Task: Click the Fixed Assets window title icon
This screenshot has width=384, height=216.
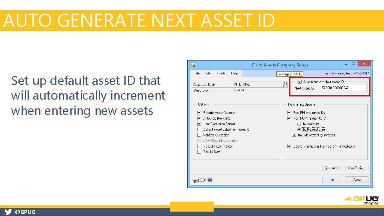Action: point(193,65)
